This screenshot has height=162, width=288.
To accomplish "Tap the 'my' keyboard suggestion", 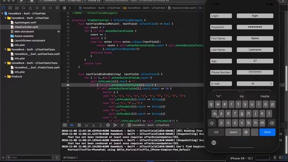I will [242, 96].
